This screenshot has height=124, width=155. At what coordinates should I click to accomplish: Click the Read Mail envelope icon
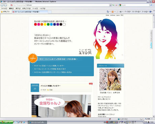[117, 11]
